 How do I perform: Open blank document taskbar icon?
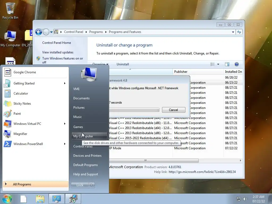pyautogui.click(x=23, y=199)
